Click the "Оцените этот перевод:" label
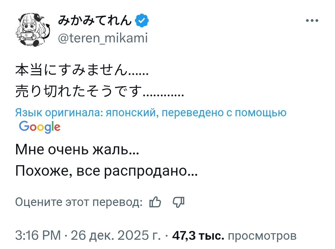Screen dimensions: 335x249 79,202
